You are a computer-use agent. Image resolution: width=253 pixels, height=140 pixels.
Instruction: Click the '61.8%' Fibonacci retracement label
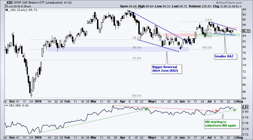137,58
